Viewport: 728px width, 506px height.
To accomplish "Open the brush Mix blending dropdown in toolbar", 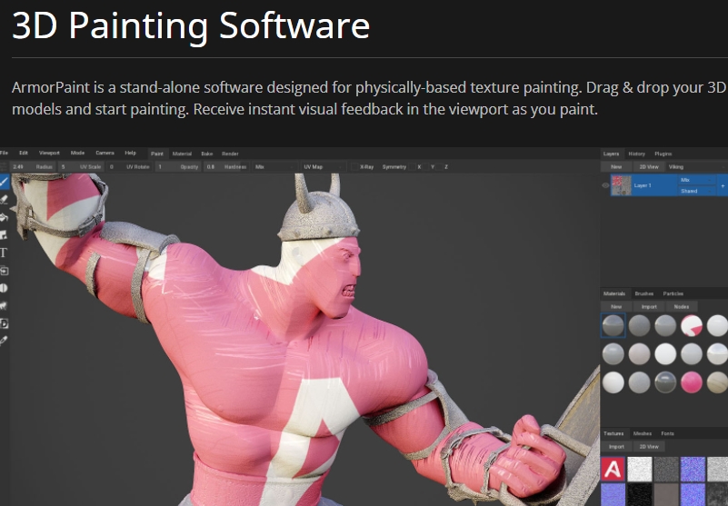I will click(274, 166).
